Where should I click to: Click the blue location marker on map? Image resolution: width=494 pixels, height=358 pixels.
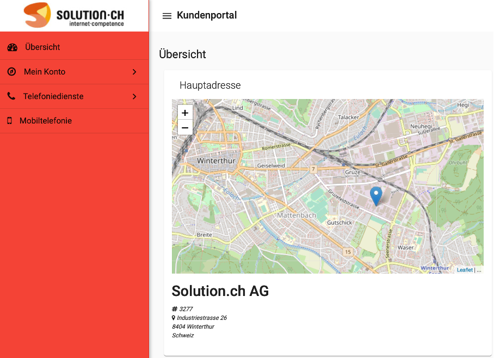[x=376, y=196]
